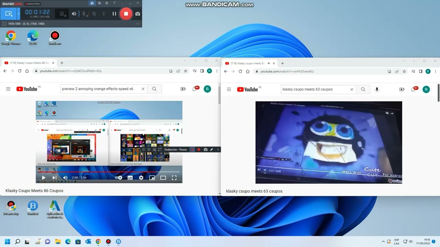Screen dimensions: 440x247
Task: Play the Klasky Csupo Meets 86 video
Action: click(x=44, y=178)
